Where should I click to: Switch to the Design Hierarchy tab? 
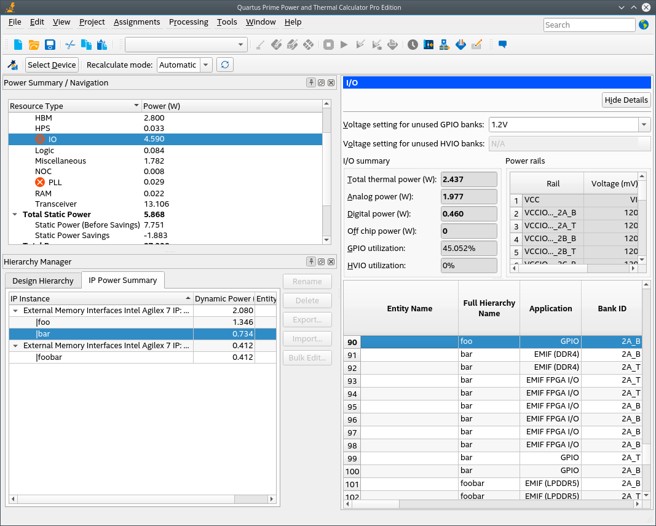pos(43,281)
